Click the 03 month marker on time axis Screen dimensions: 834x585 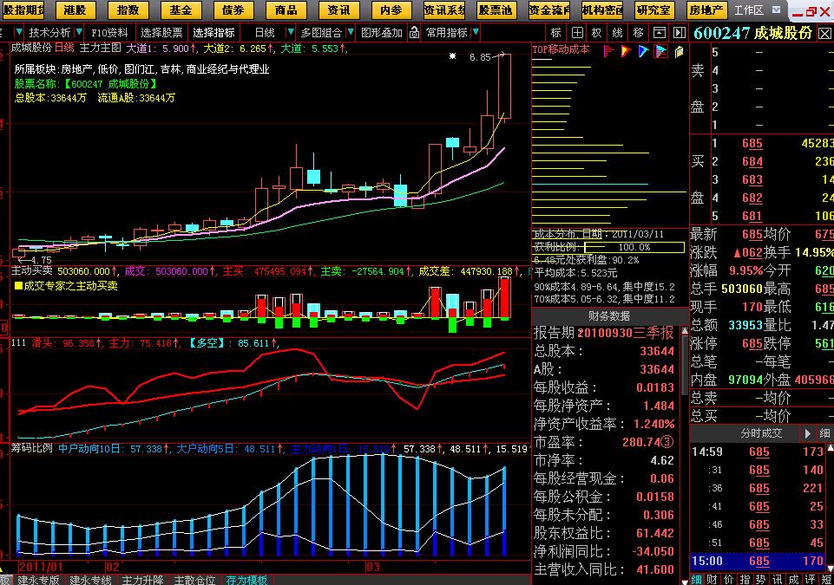click(373, 567)
